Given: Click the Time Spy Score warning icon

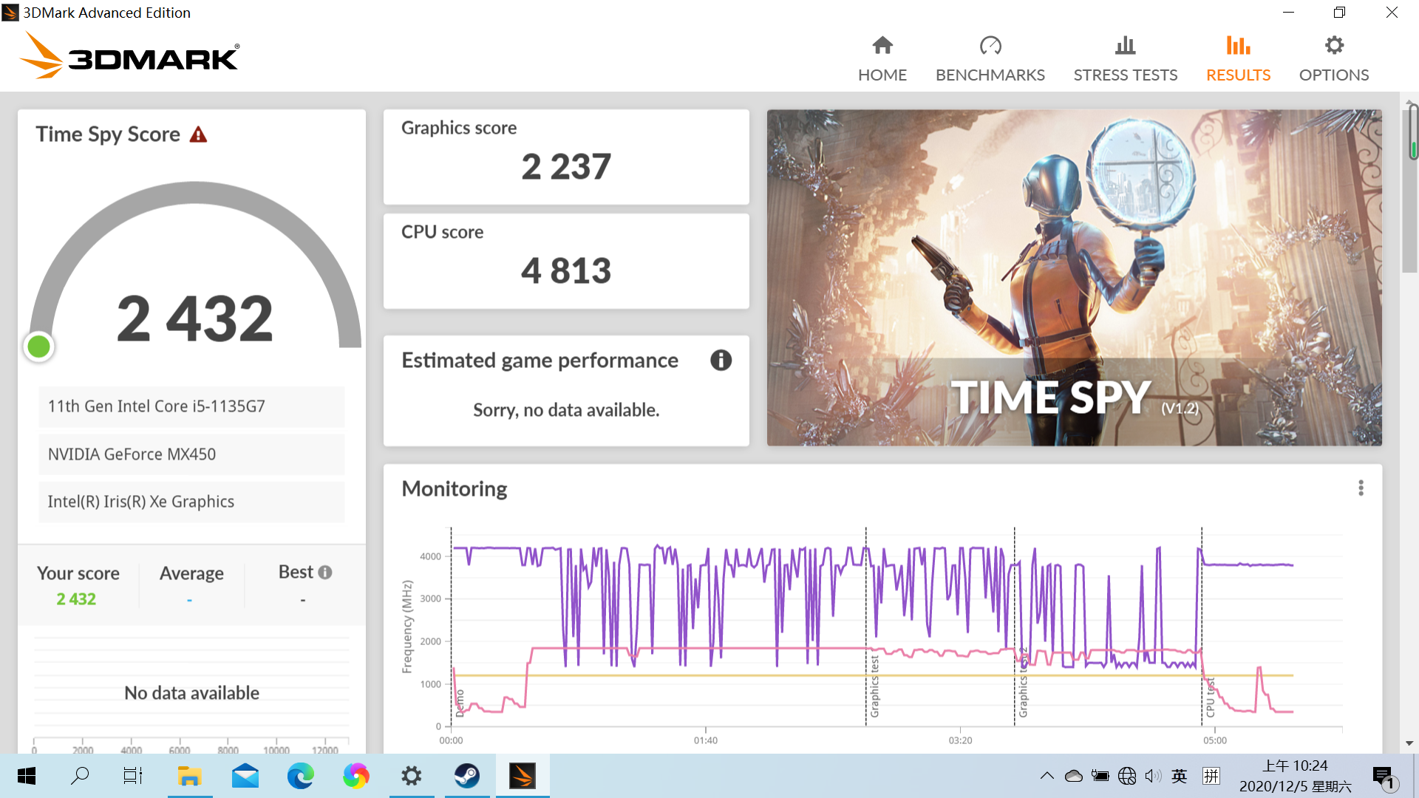Looking at the screenshot, I should tap(198, 134).
